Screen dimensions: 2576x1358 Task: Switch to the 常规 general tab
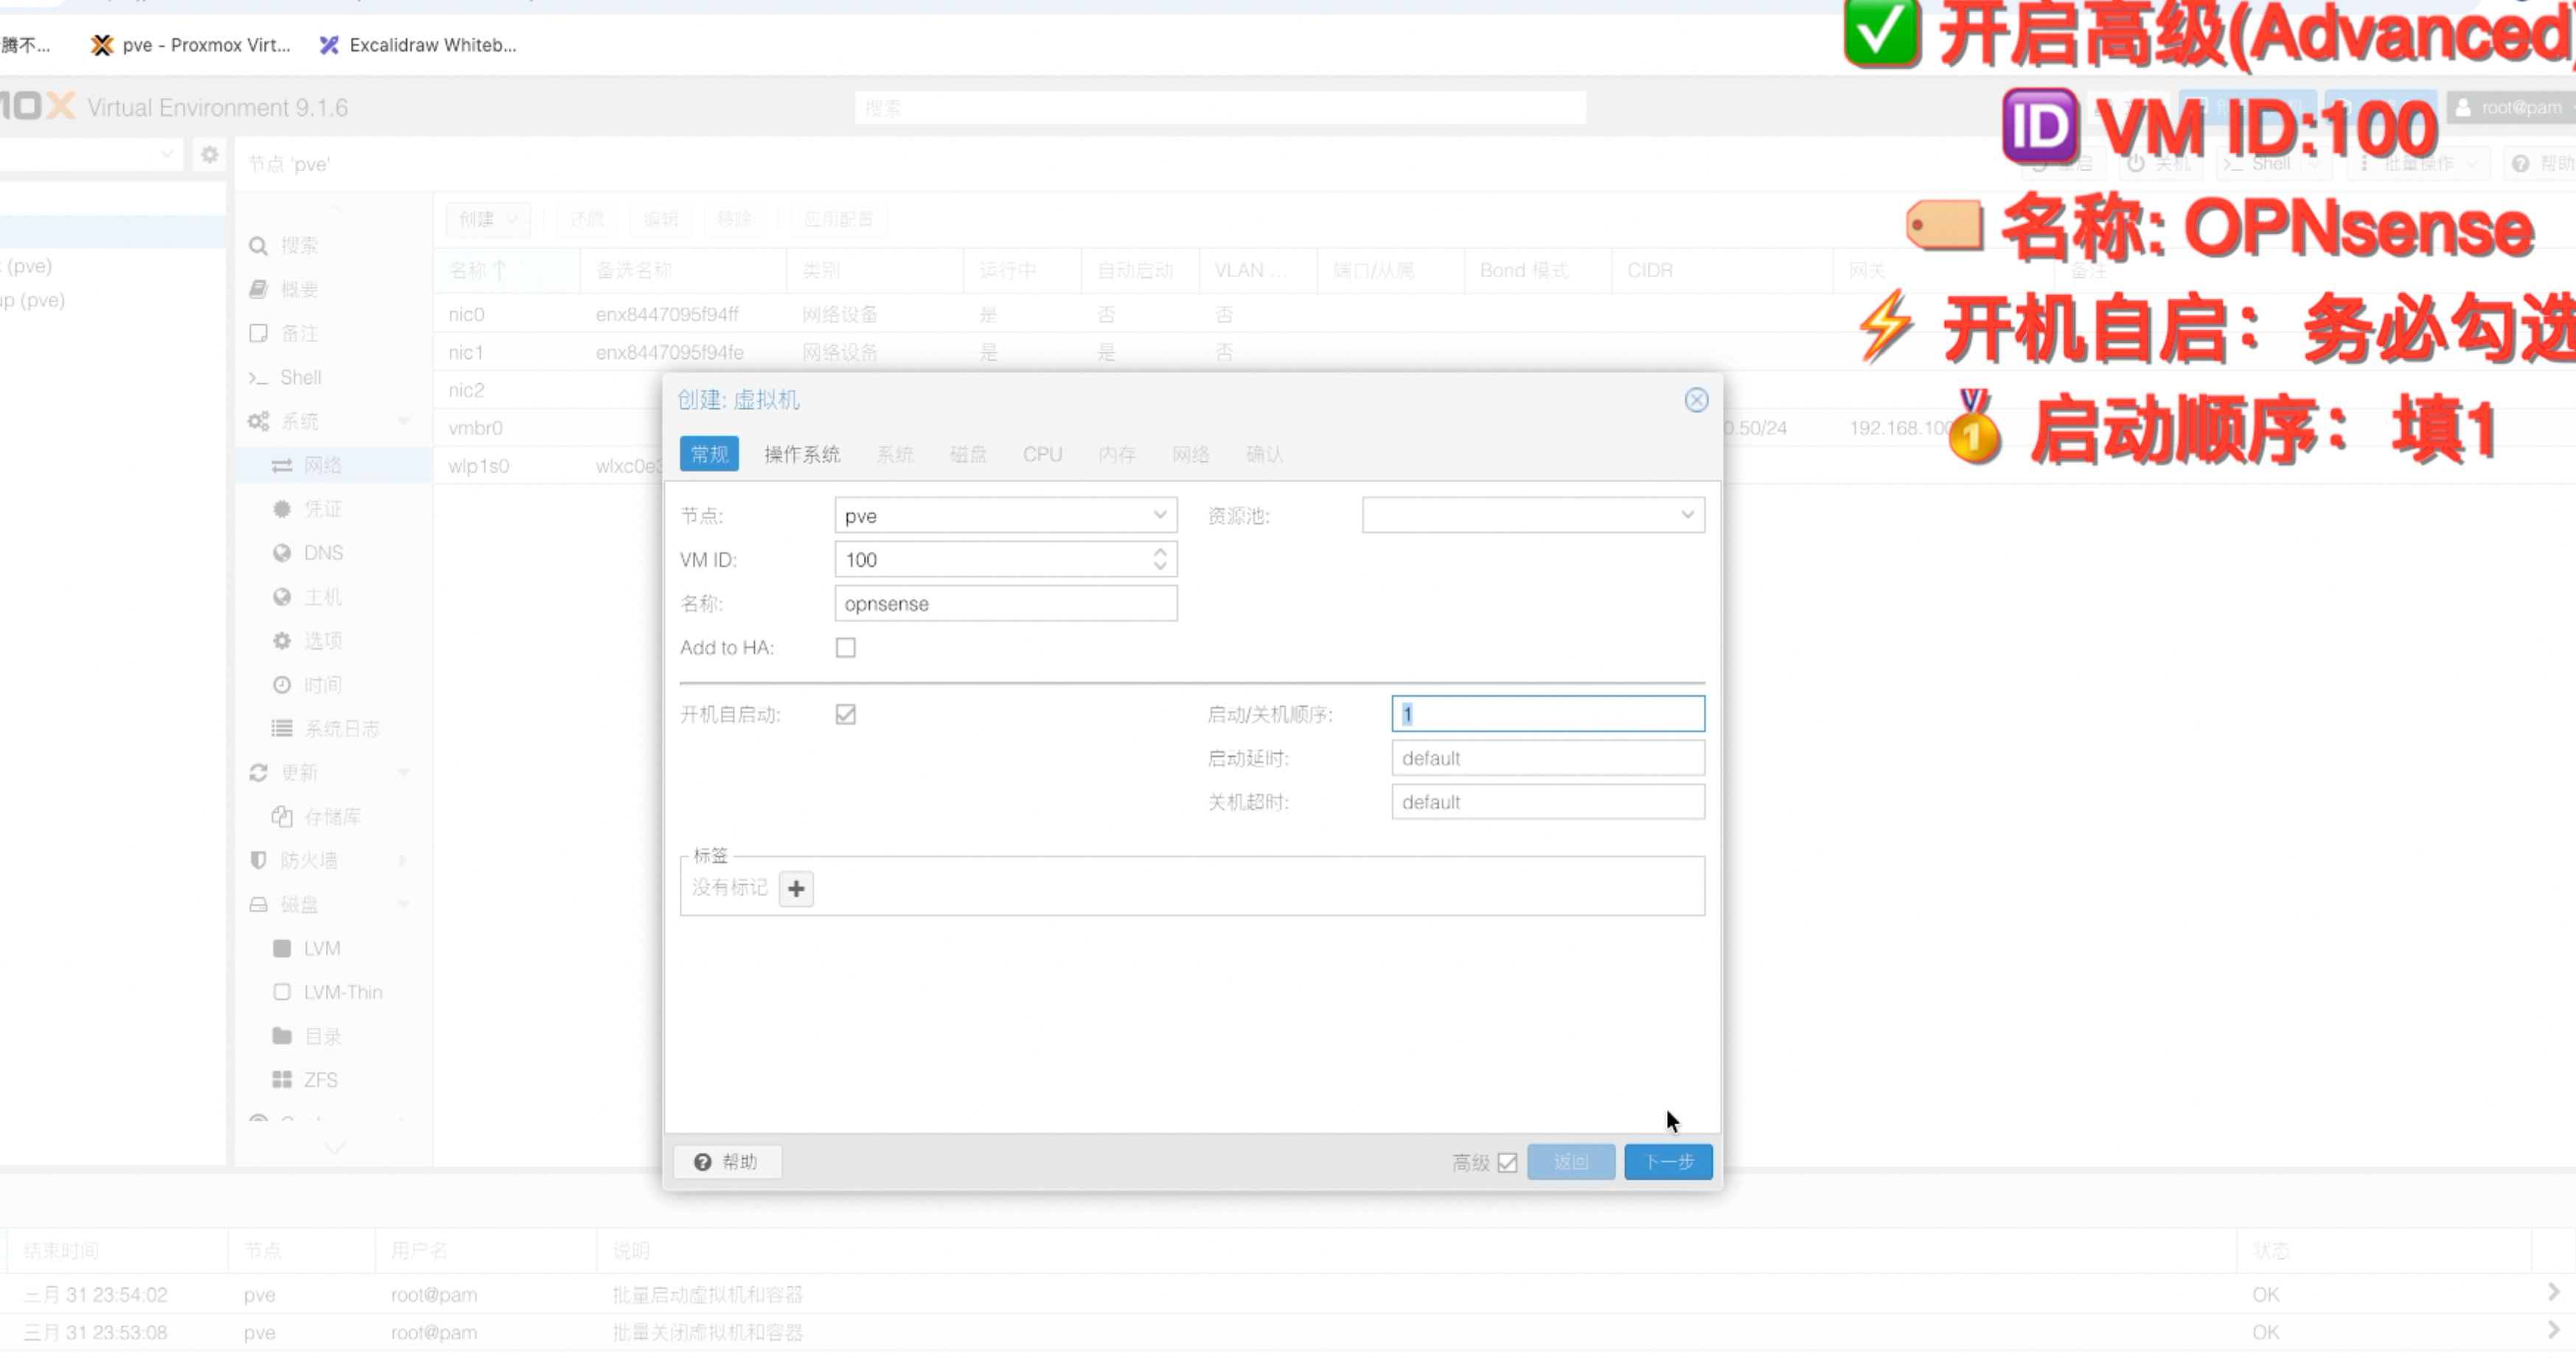tap(709, 454)
